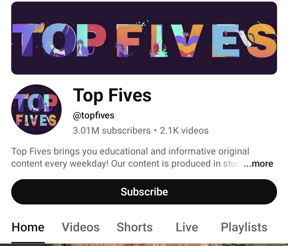Open the Top Fives circular channel avatar

click(x=36, y=109)
